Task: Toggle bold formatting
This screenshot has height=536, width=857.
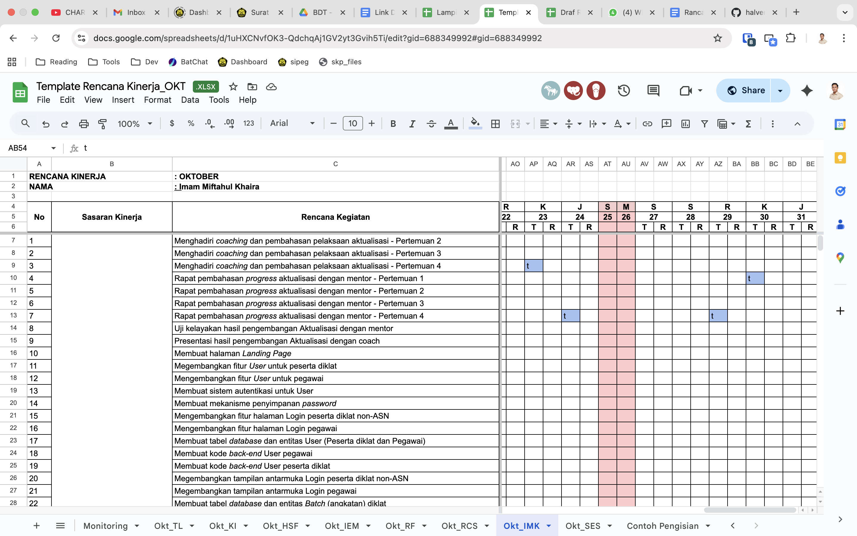Action: click(393, 124)
